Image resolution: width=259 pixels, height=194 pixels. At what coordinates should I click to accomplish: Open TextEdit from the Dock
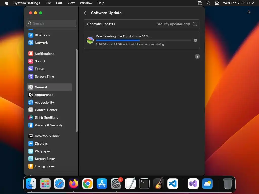[x=130, y=184]
